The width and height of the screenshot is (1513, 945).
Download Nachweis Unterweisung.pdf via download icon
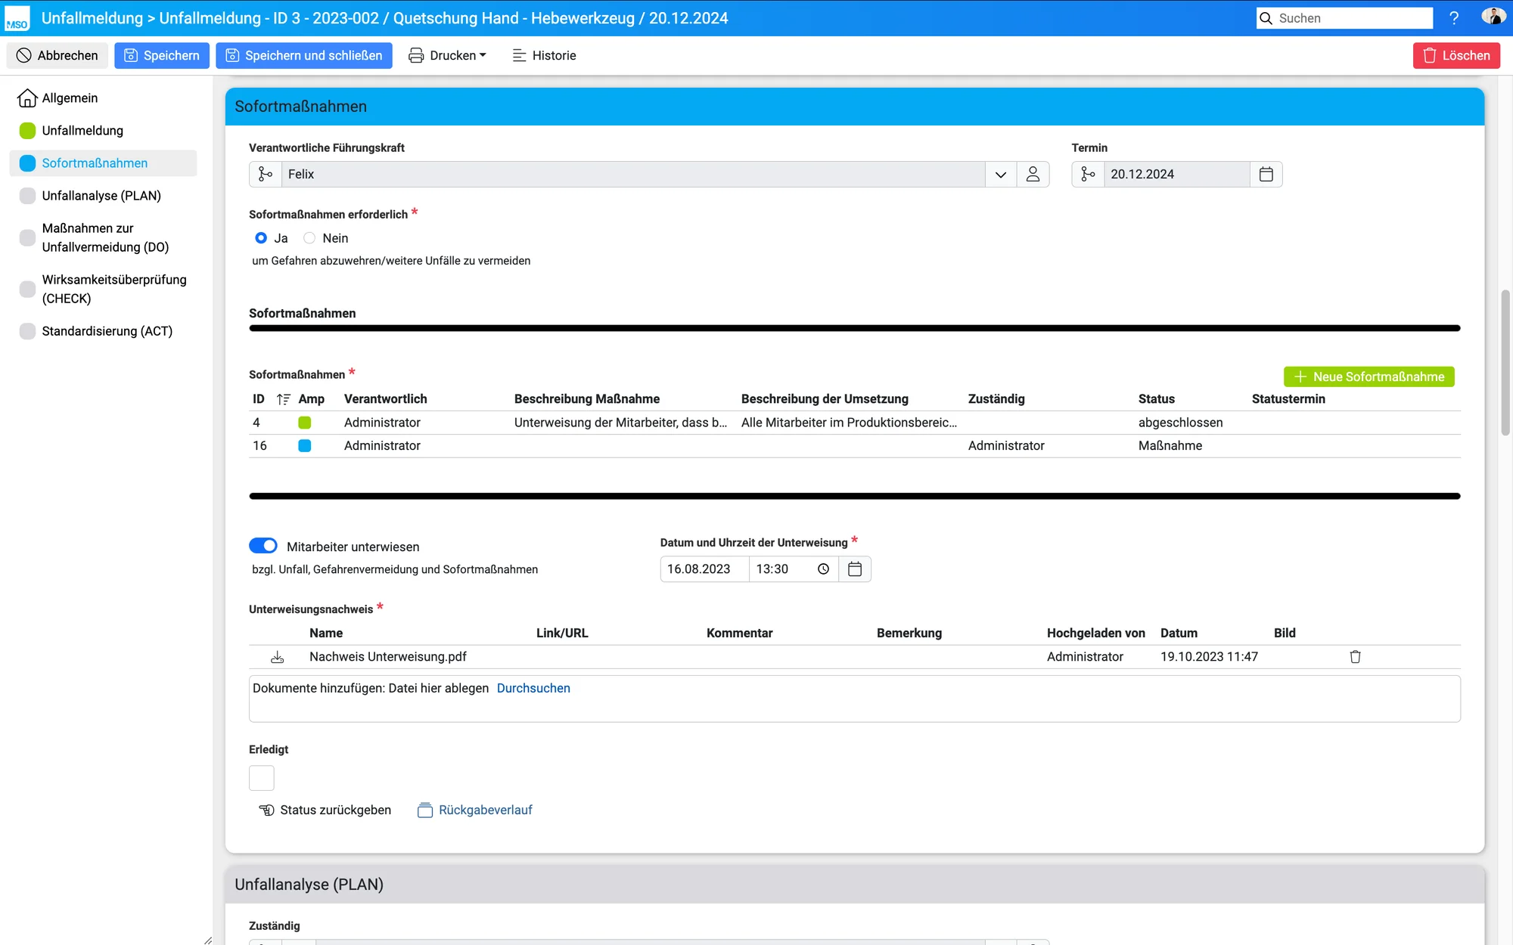277,657
